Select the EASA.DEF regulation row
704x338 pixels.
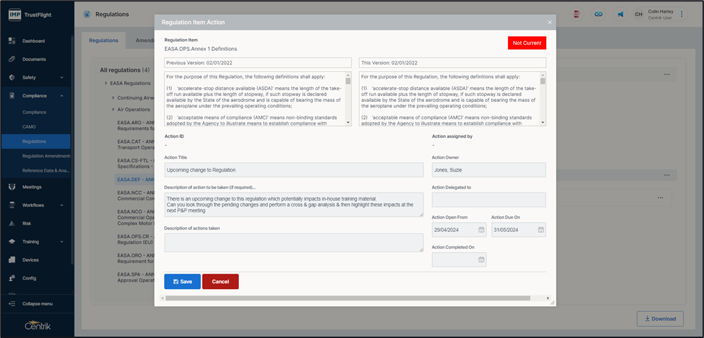pos(135,180)
